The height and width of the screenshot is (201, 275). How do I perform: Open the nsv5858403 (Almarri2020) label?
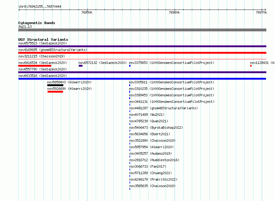coord(69,82)
